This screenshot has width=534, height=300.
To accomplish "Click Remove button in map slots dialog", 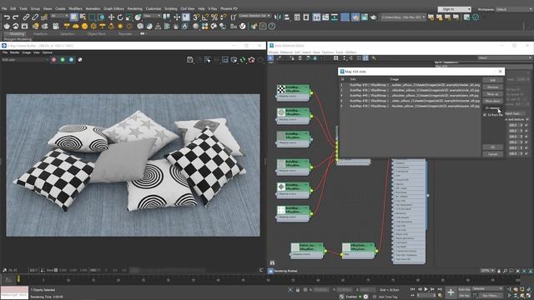I will (492, 87).
